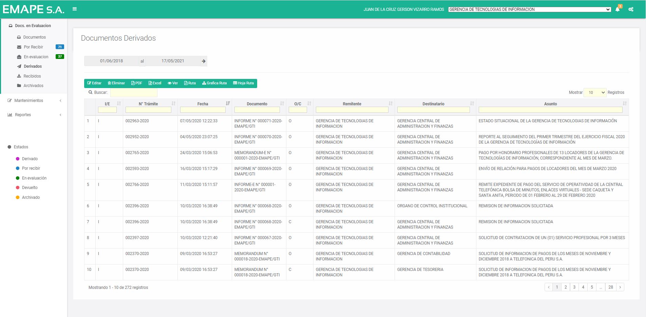Go to page 3

(x=574, y=287)
